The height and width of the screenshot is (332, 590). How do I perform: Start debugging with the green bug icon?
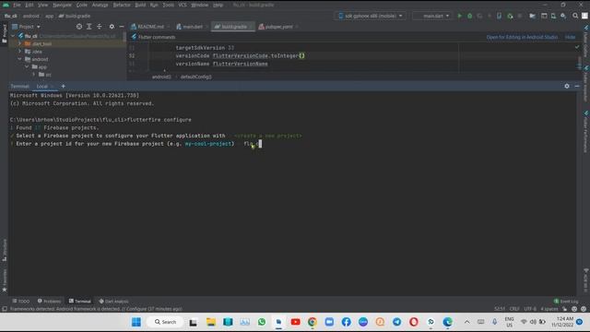(469, 16)
